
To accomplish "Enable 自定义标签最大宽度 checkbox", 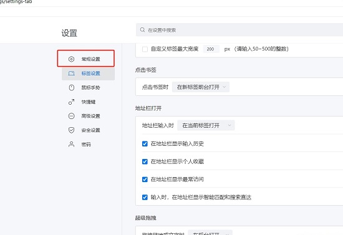I will [145, 49].
